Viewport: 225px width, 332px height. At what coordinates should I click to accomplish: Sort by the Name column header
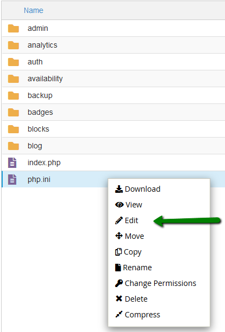[34, 10]
